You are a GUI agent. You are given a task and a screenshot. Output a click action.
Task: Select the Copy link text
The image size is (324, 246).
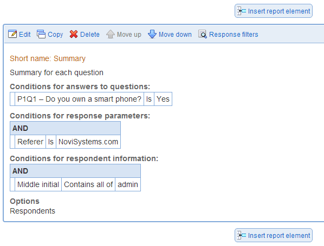(55, 35)
